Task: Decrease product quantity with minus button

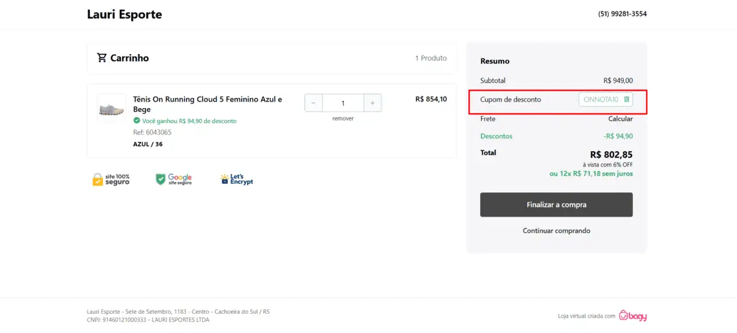Action: click(x=313, y=103)
